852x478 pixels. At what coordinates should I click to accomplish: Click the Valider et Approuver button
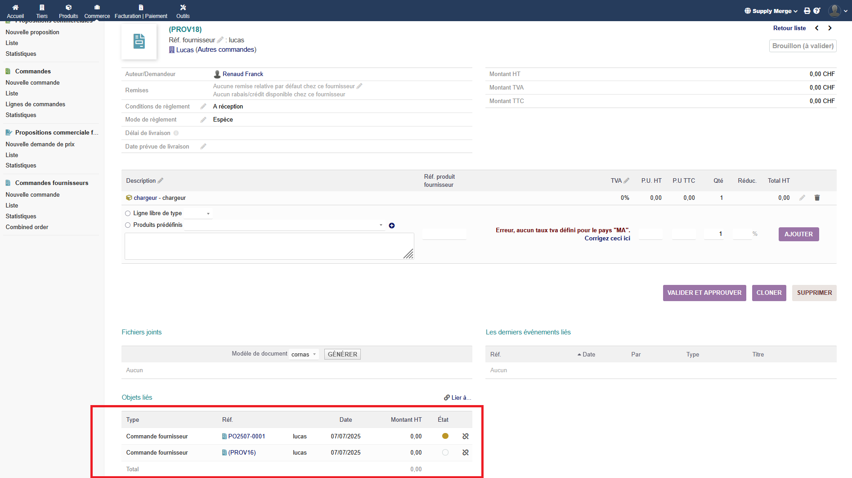click(x=704, y=293)
